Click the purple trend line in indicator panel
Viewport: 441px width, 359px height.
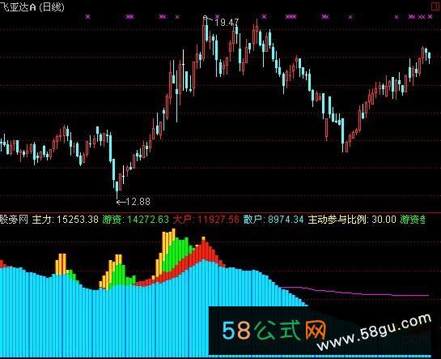[x=355, y=292]
